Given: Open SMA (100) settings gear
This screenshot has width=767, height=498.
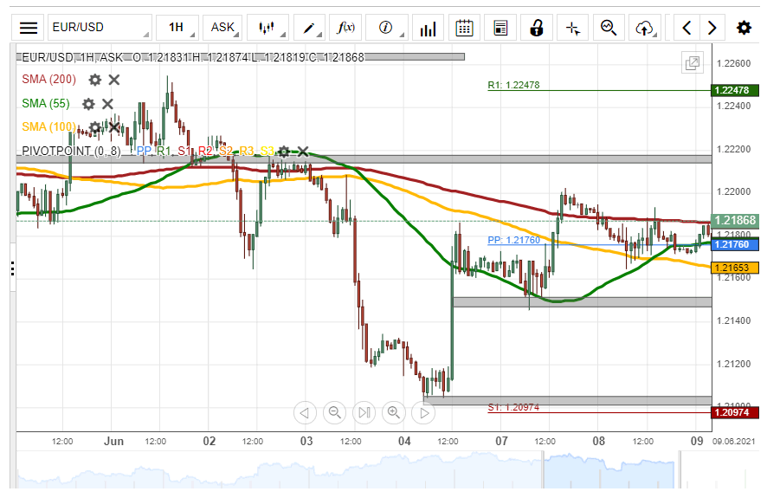Looking at the screenshot, I should [x=95, y=127].
